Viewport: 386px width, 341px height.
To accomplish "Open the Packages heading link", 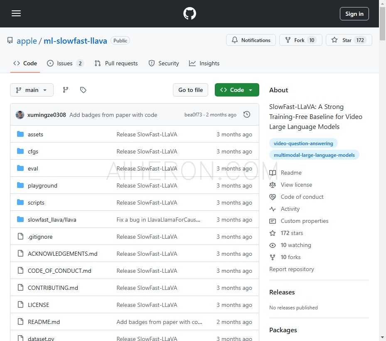I will (283, 330).
